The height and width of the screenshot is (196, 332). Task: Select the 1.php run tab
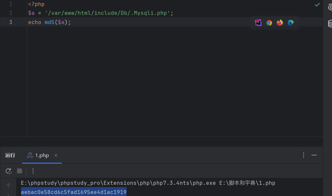tap(42, 155)
